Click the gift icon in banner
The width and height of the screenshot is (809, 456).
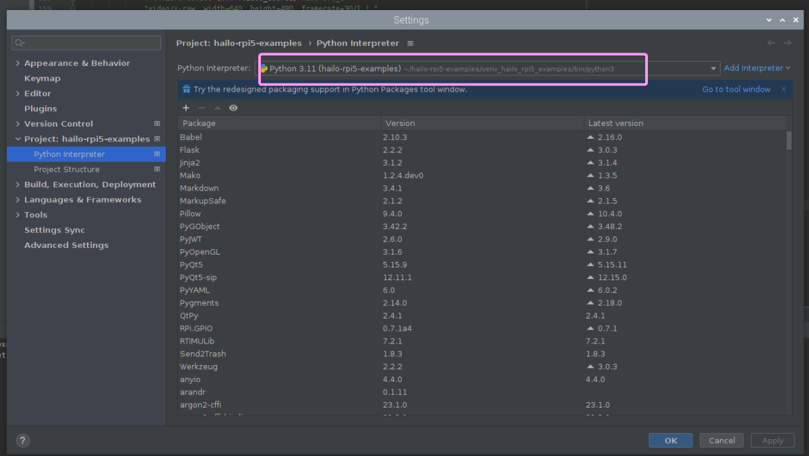point(186,89)
